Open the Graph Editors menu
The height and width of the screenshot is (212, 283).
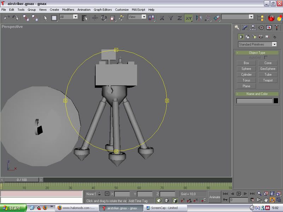click(x=103, y=10)
